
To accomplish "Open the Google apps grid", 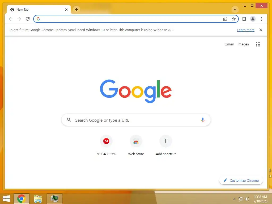I will [258, 44].
